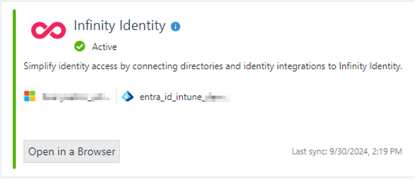The image size is (419, 179).
Task: Open Infinity Identity in a Browser
Action: click(x=72, y=151)
